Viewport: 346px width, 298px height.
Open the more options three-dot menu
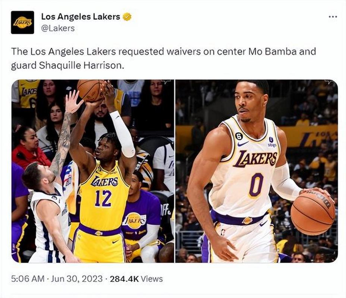[333, 16]
